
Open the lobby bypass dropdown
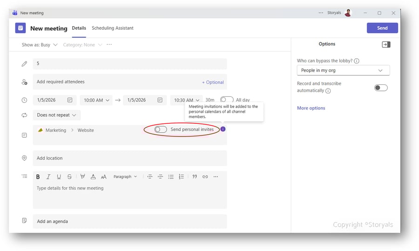(343, 70)
